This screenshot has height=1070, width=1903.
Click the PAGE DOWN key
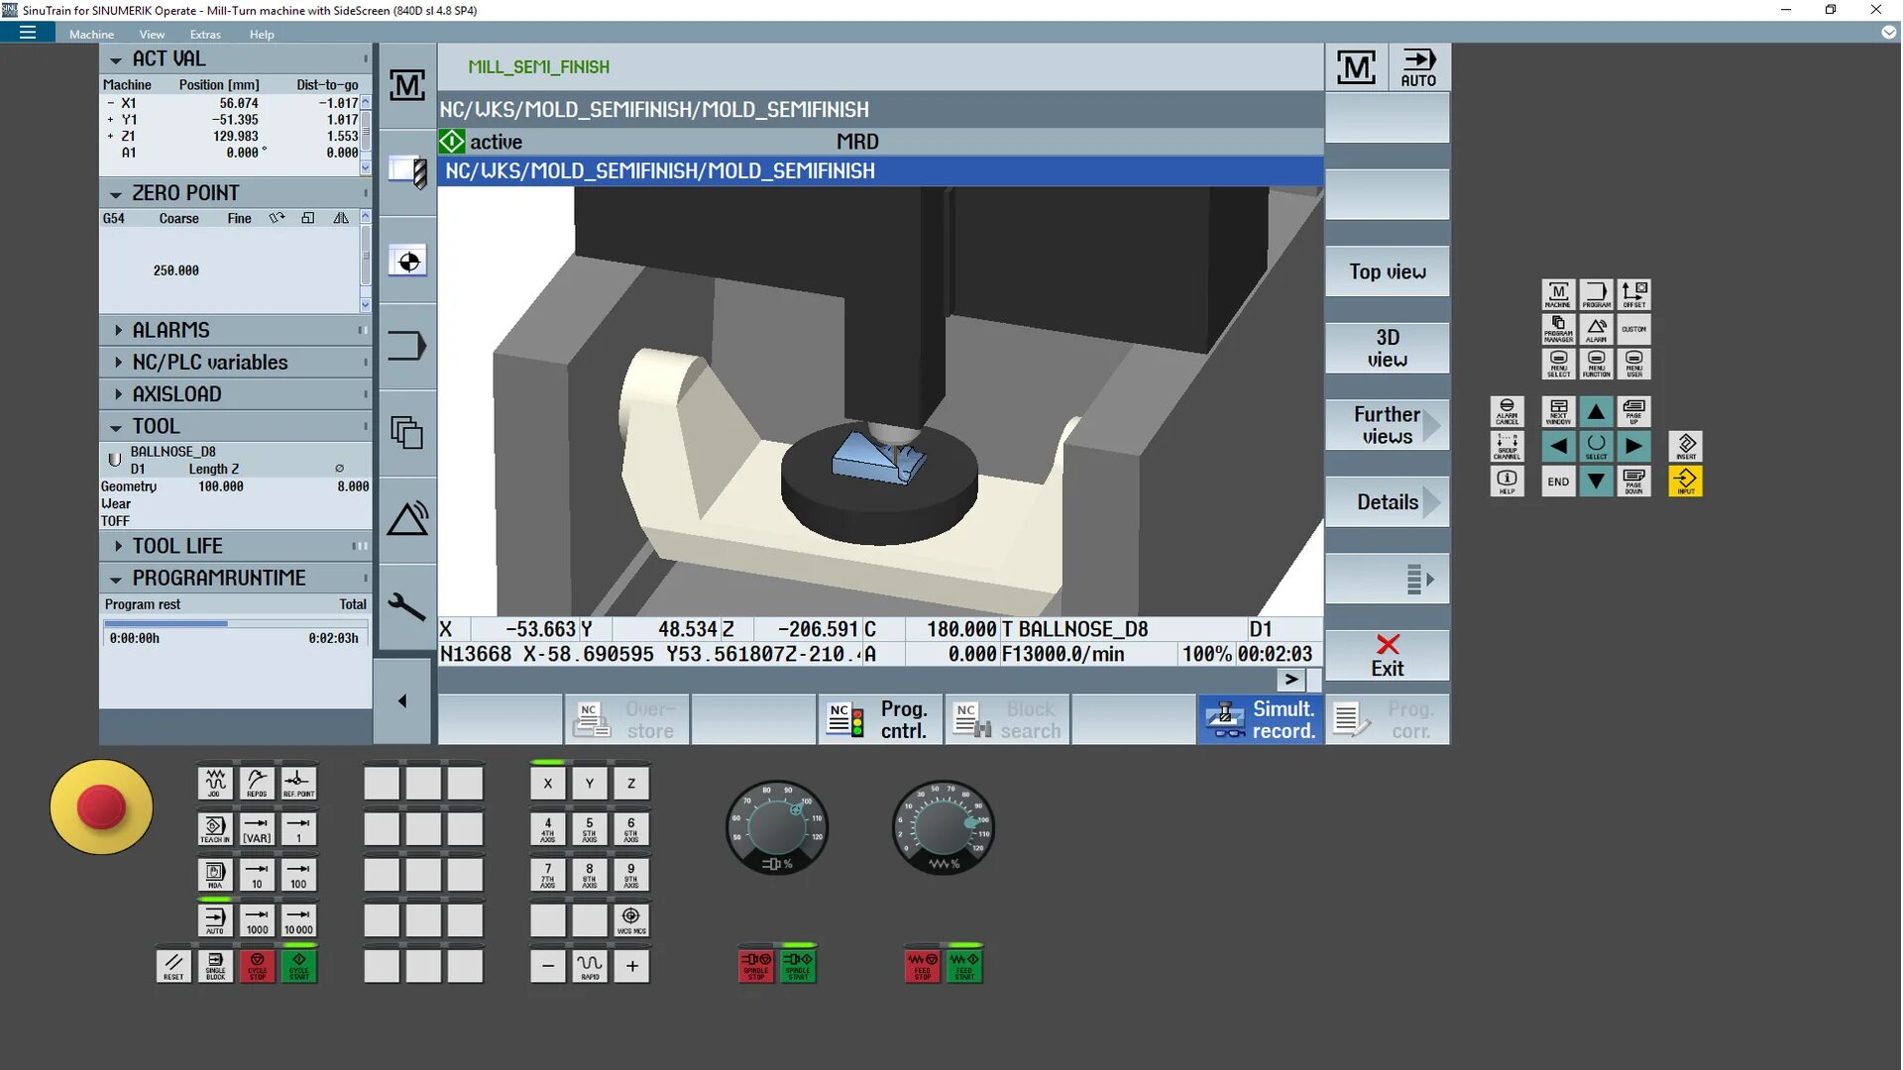[1633, 481]
